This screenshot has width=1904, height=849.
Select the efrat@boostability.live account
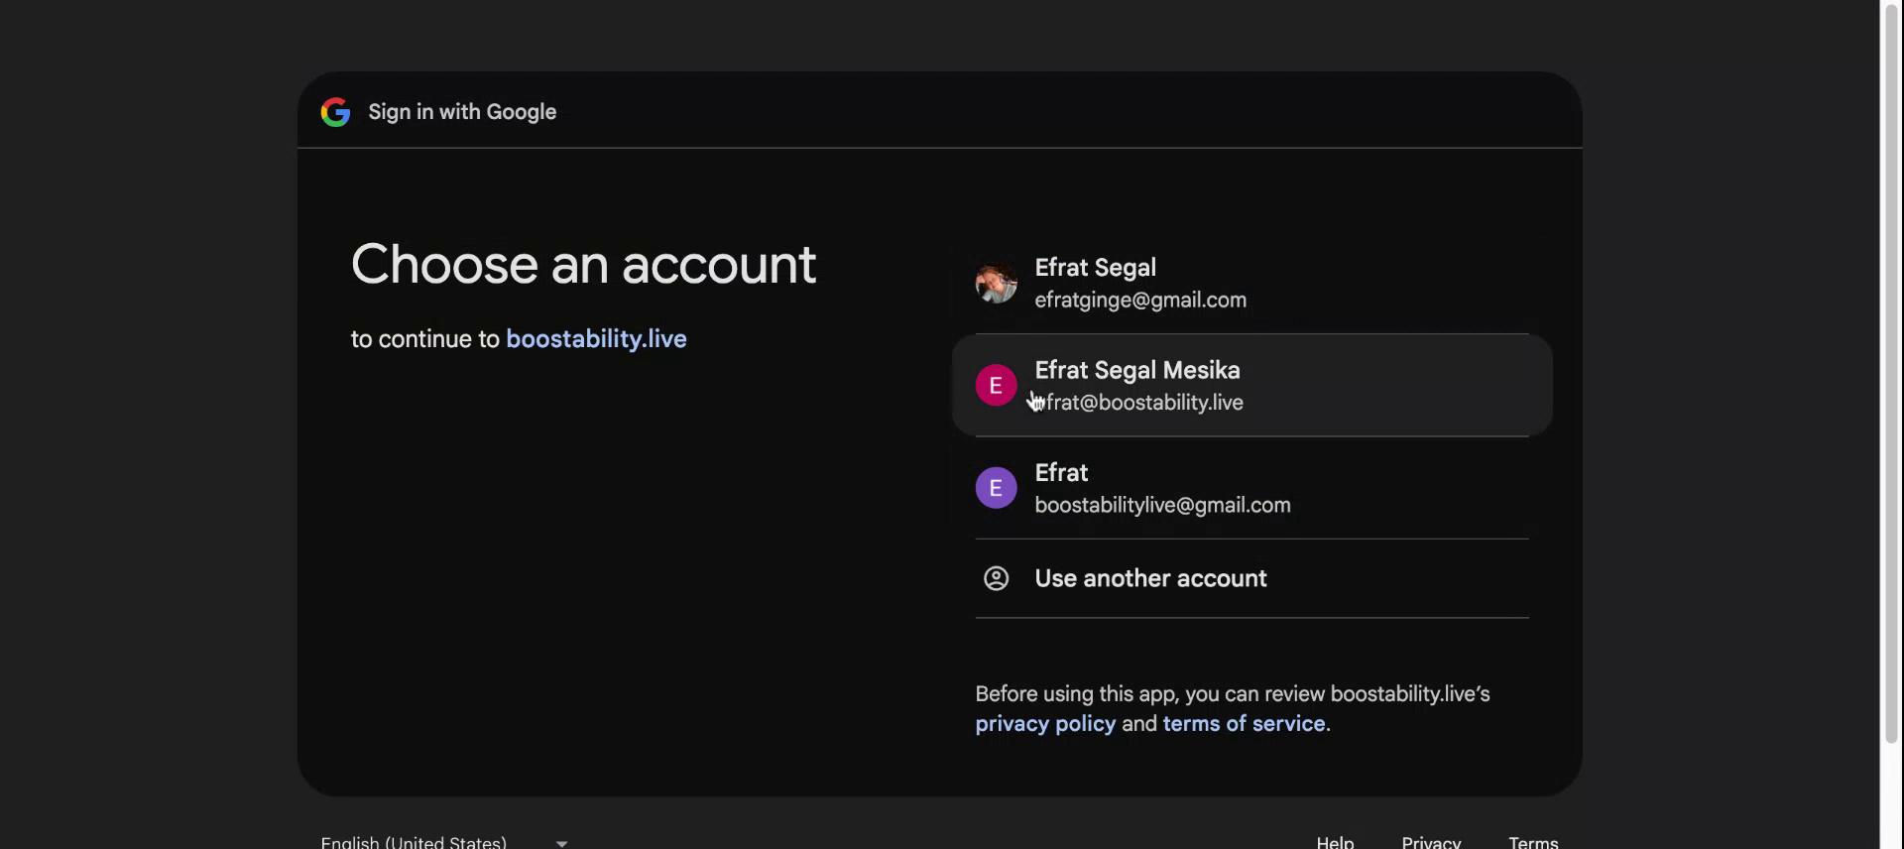tap(1251, 386)
